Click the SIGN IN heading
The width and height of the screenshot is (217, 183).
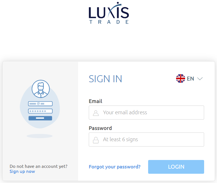[105, 79]
